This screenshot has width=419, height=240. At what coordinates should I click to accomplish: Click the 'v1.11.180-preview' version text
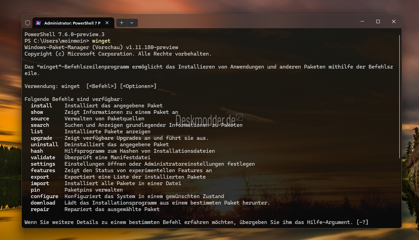click(152, 47)
